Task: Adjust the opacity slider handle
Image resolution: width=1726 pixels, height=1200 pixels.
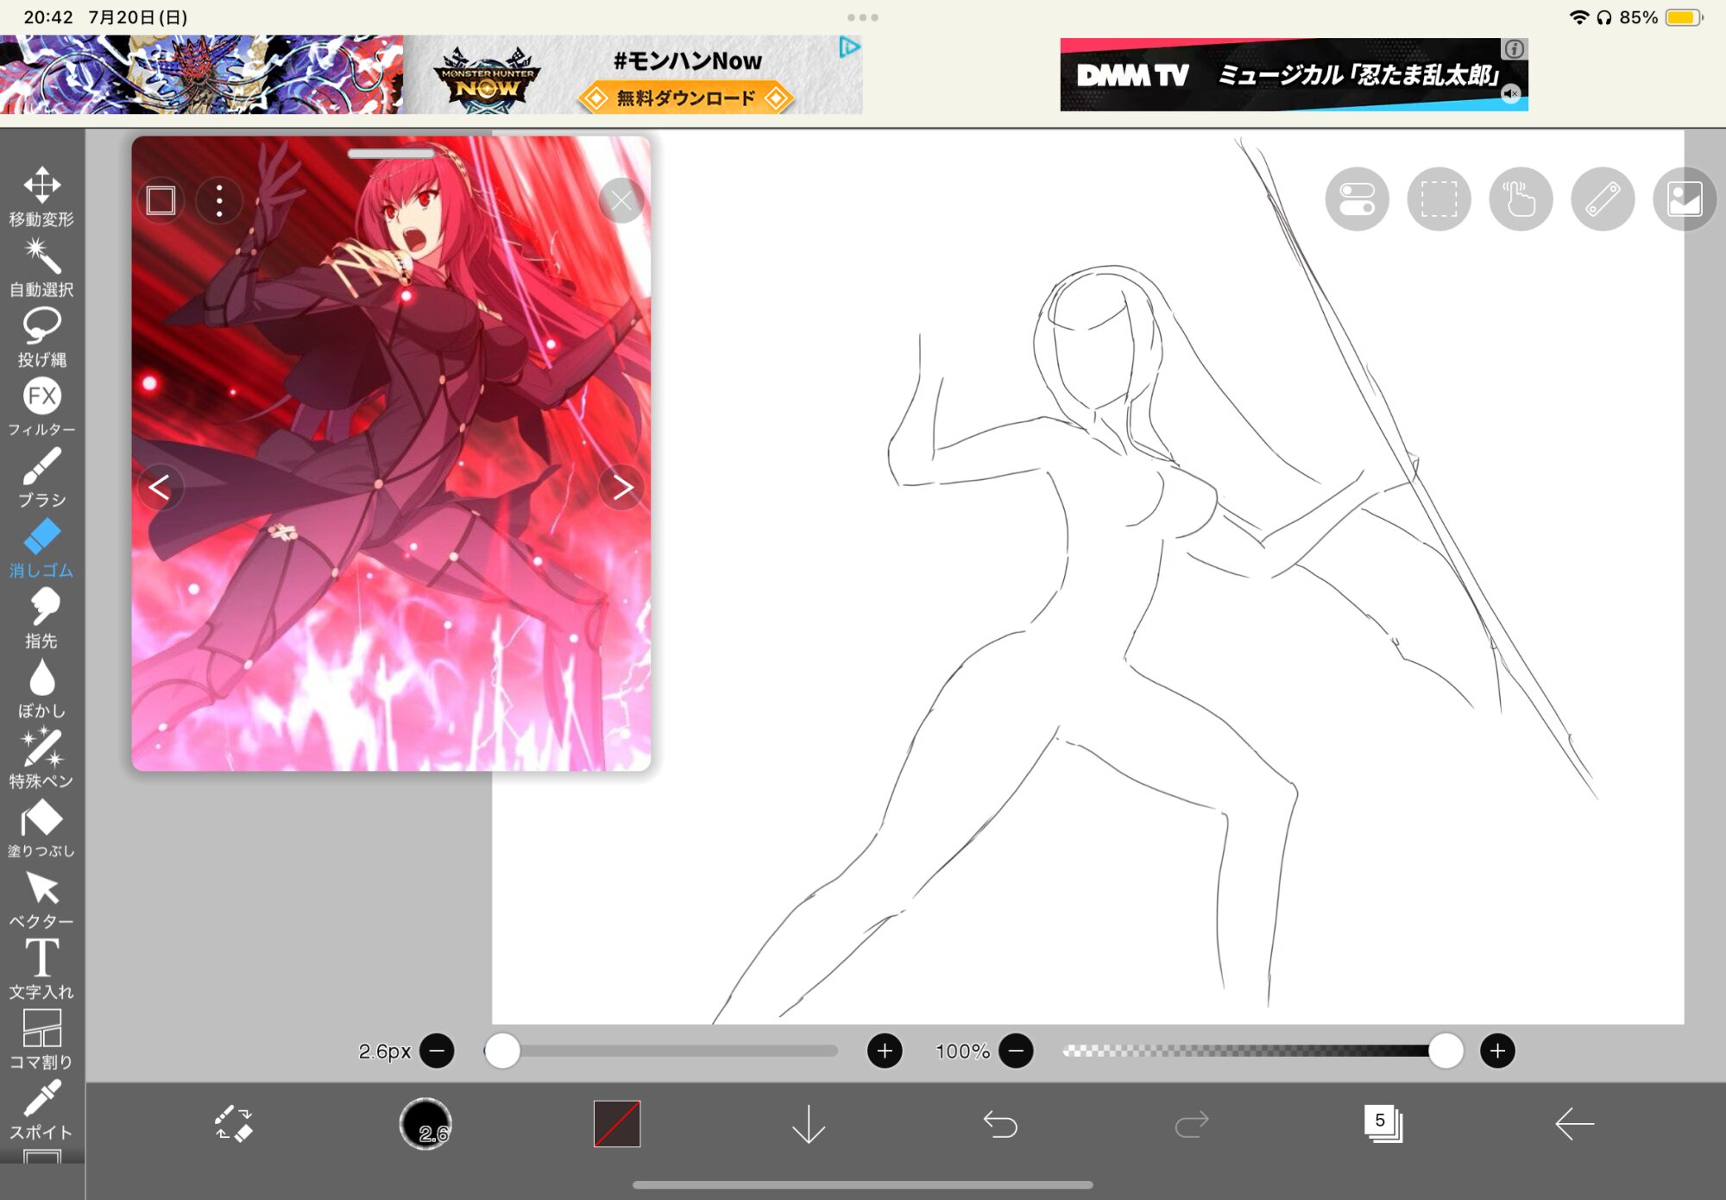Action: 1446,1051
